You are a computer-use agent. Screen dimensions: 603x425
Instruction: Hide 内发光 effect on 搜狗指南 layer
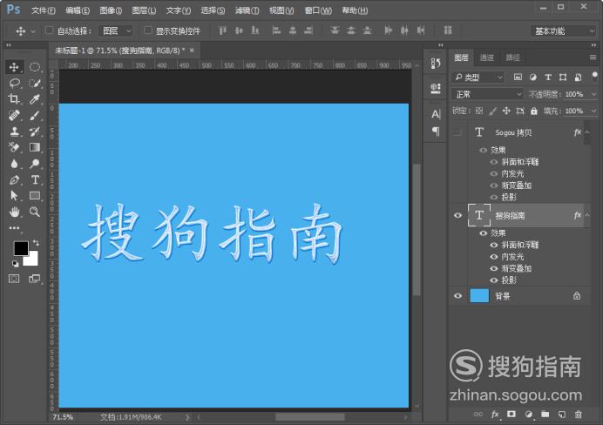[494, 257]
